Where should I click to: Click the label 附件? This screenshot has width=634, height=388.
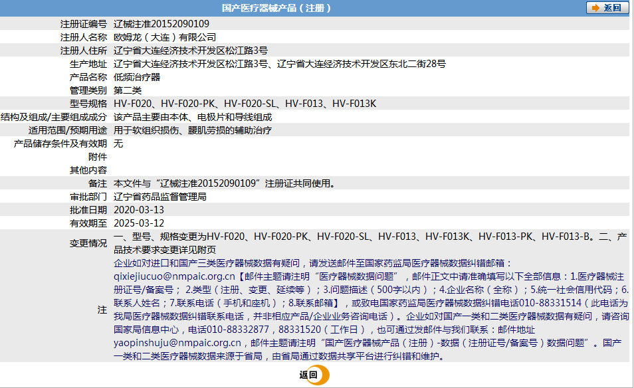point(98,157)
